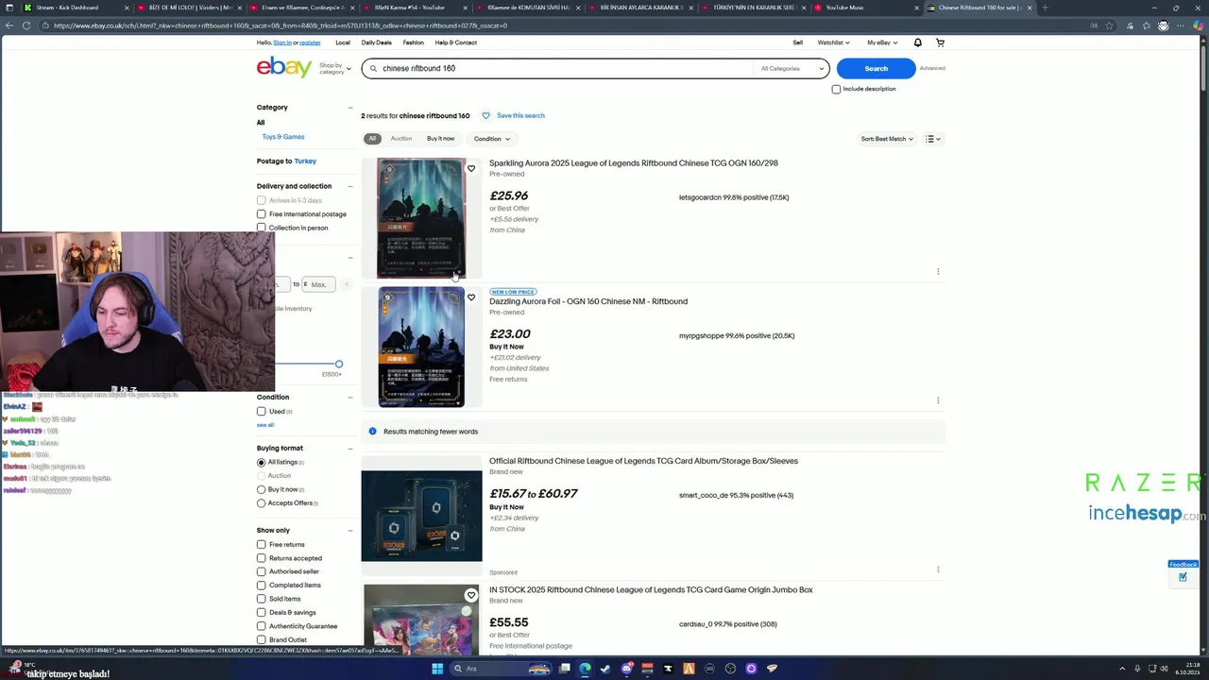Open a new browser tab
Image resolution: width=1209 pixels, height=680 pixels.
click(x=1045, y=8)
